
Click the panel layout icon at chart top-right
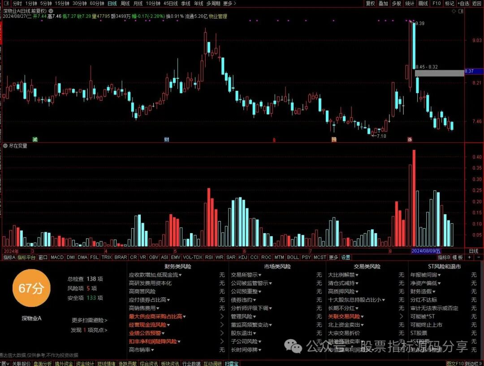click(461, 11)
